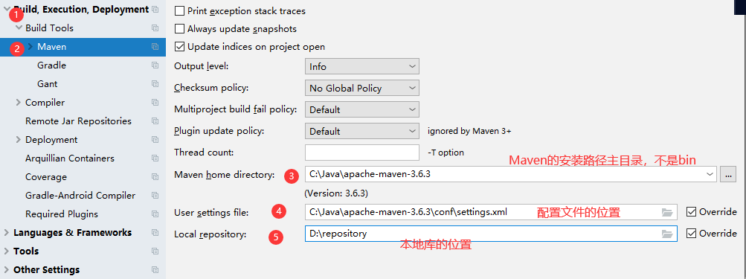Browse for Maven home directory with ... button
The image size is (746, 279).
click(728, 174)
